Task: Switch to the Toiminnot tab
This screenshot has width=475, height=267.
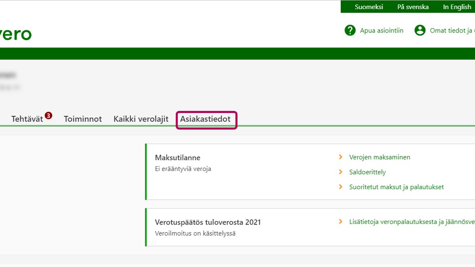Action: point(83,119)
